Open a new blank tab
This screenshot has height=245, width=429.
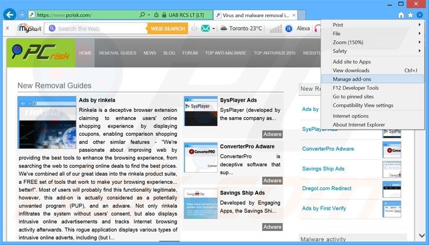[301, 15]
